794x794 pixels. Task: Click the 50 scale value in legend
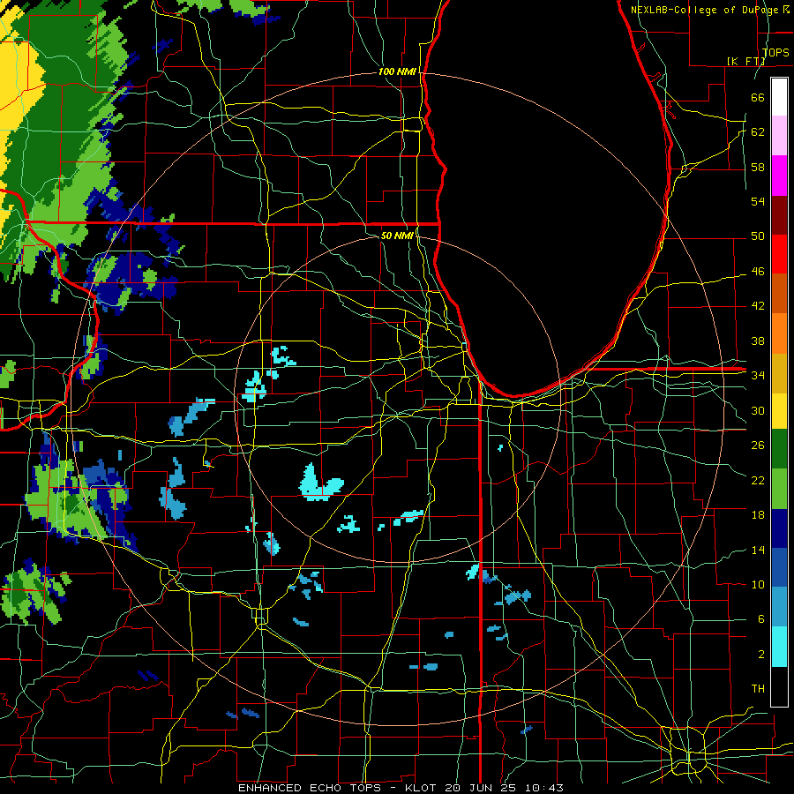(x=758, y=236)
